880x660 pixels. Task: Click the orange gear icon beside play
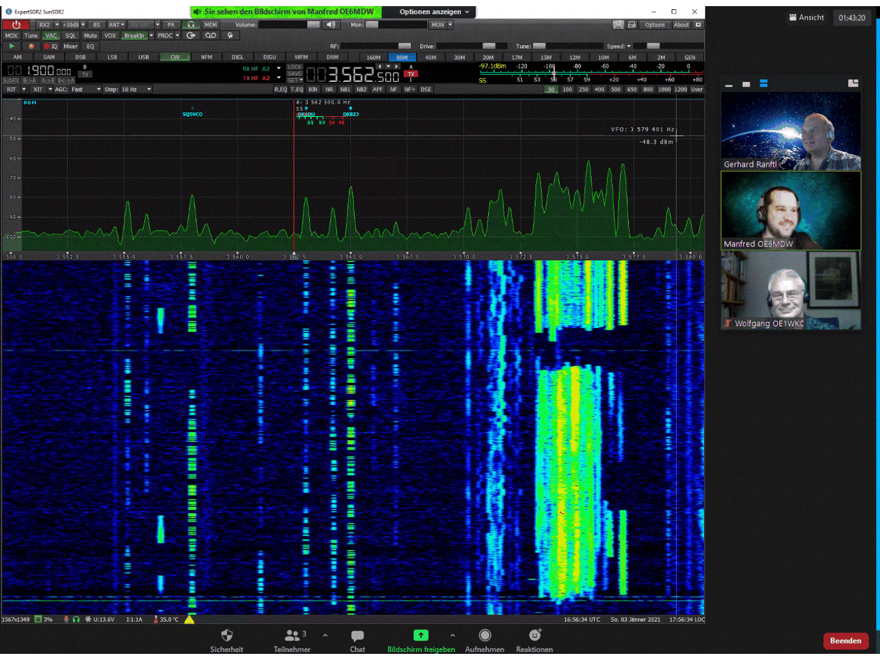click(x=31, y=46)
